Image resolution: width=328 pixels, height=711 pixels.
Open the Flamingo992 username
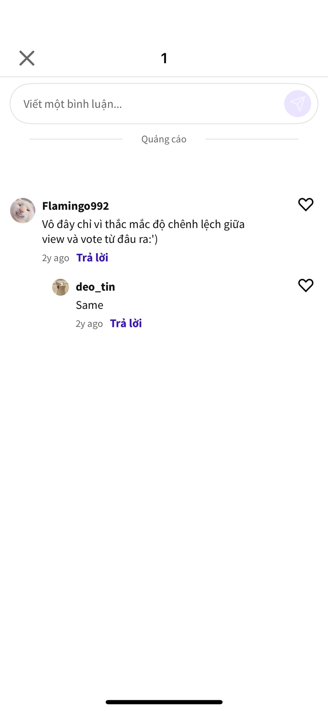(75, 206)
